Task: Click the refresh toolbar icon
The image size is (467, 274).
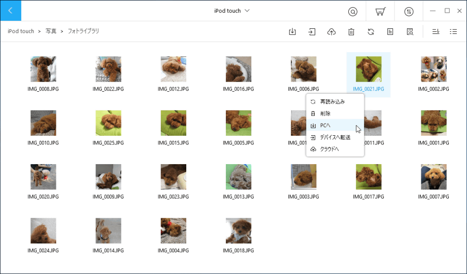Action: tap(371, 32)
